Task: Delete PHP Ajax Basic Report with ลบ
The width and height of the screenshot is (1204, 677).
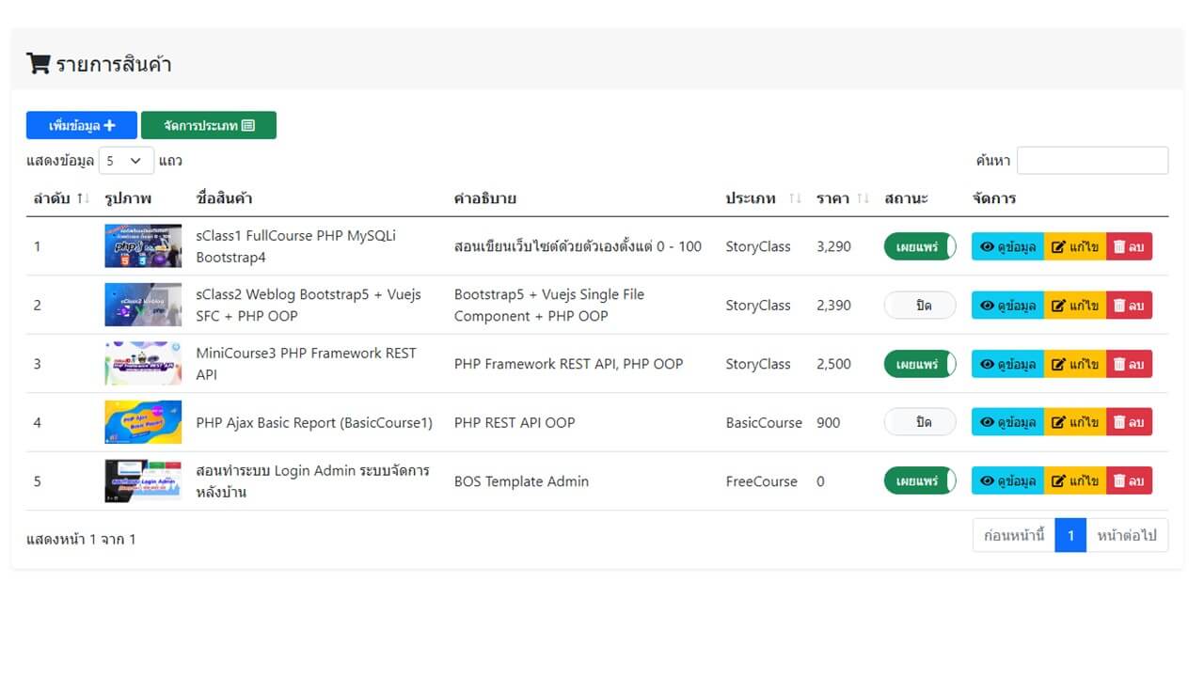Action: point(1129,422)
